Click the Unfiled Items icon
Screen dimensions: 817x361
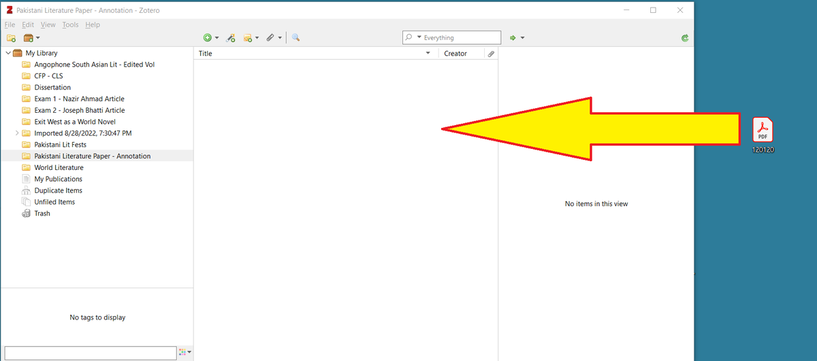click(x=27, y=202)
